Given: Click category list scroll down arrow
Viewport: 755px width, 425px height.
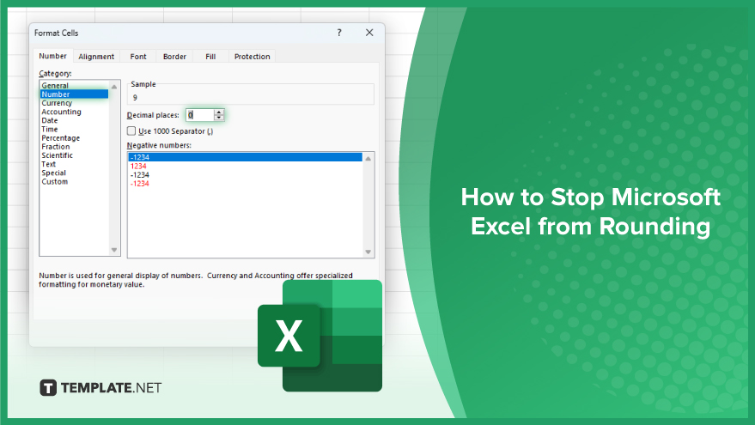Looking at the screenshot, I should pyautogui.click(x=114, y=250).
